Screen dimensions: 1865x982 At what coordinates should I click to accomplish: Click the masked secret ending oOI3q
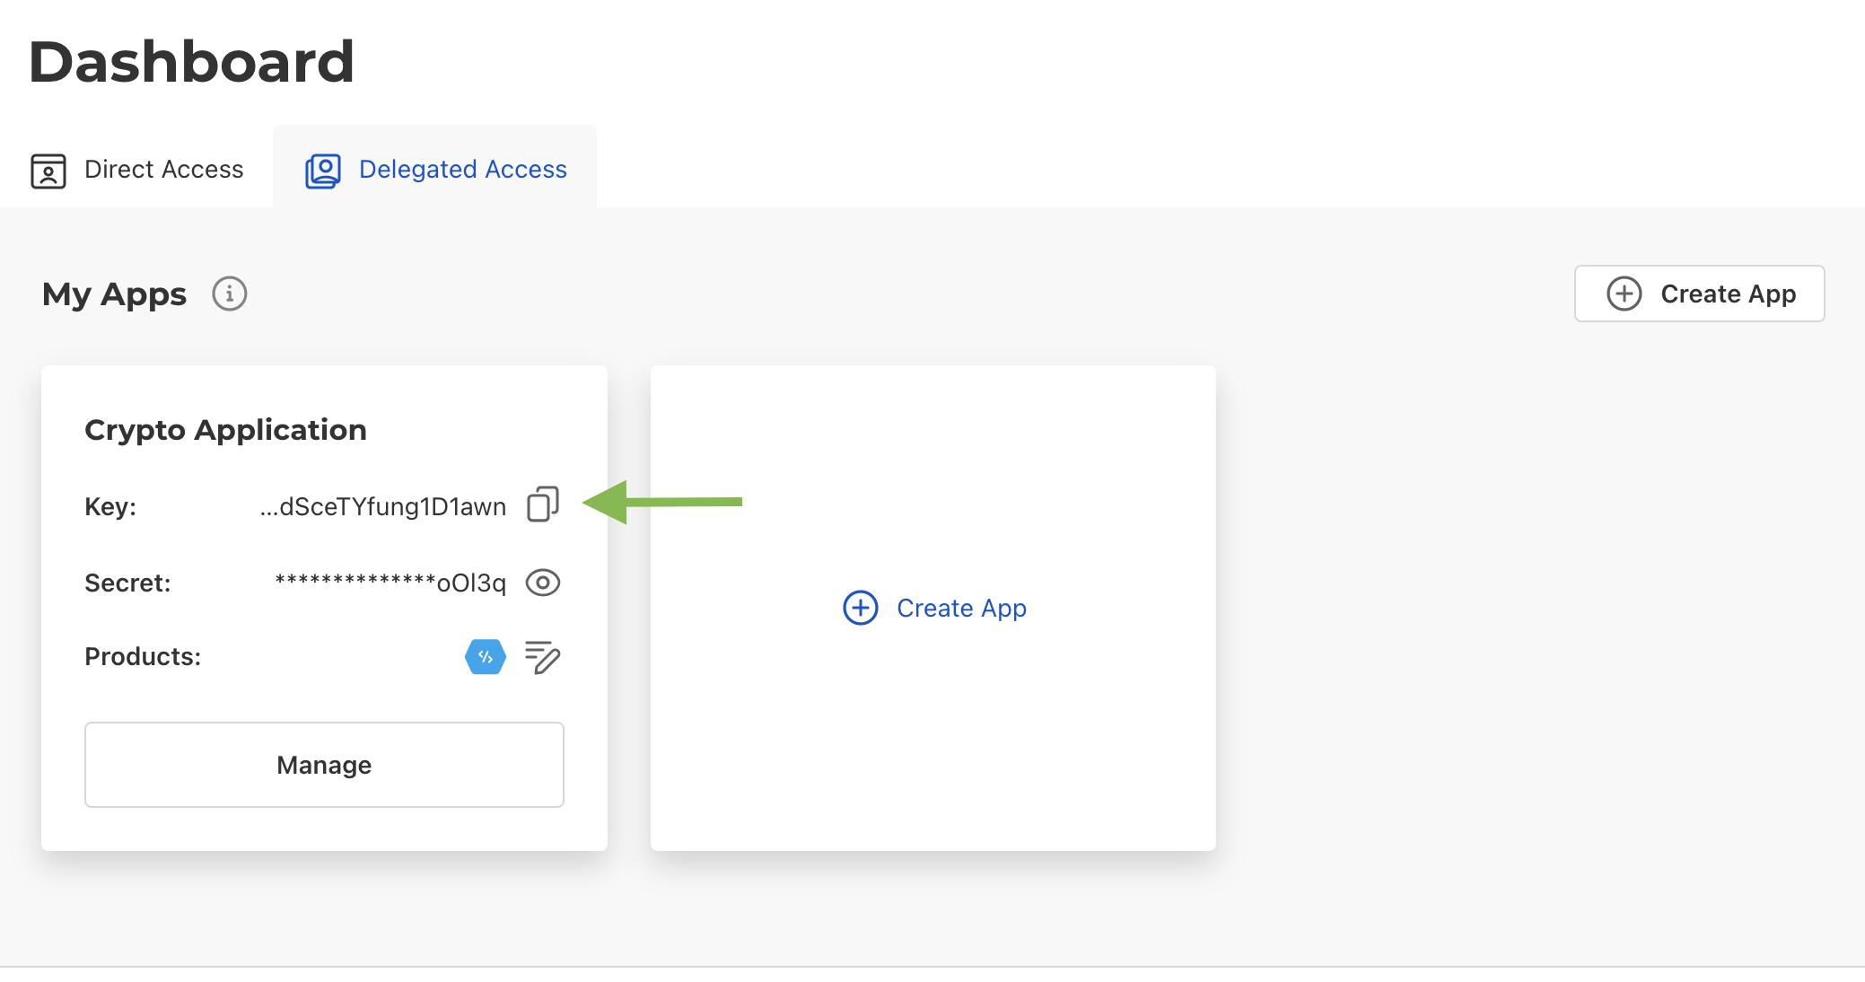pyautogui.click(x=390, y=583)
